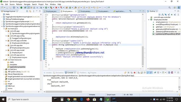Toggle Word Wrap in Console toolbar
The height and width of the screenshot is (102, 181).
(x=145, y=73)
